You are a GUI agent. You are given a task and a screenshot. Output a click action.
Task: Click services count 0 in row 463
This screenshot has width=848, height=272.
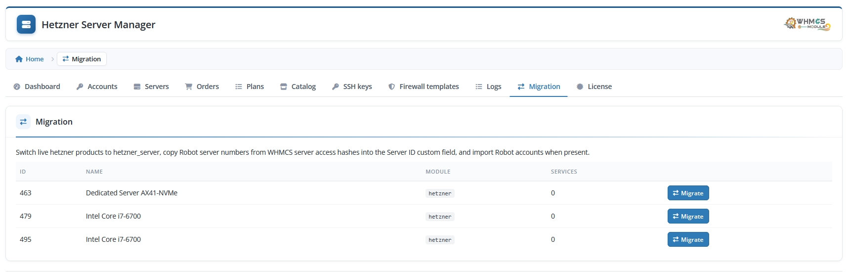click(553, 193)
